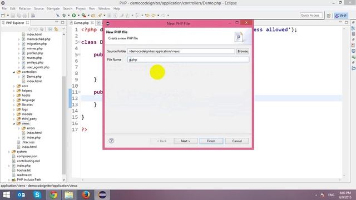356x200 pixels.
Task: Click the Source Folder input field
Action: (181, 51)
